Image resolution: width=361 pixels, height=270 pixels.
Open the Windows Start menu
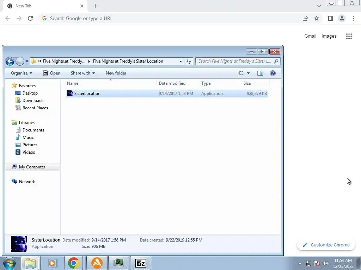(x=10, y=263)
